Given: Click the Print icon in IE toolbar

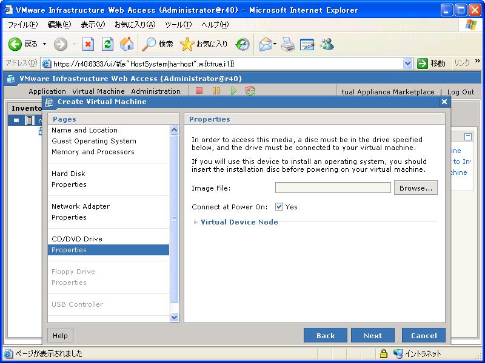Looking at the screenshot, I should [288, 44].
